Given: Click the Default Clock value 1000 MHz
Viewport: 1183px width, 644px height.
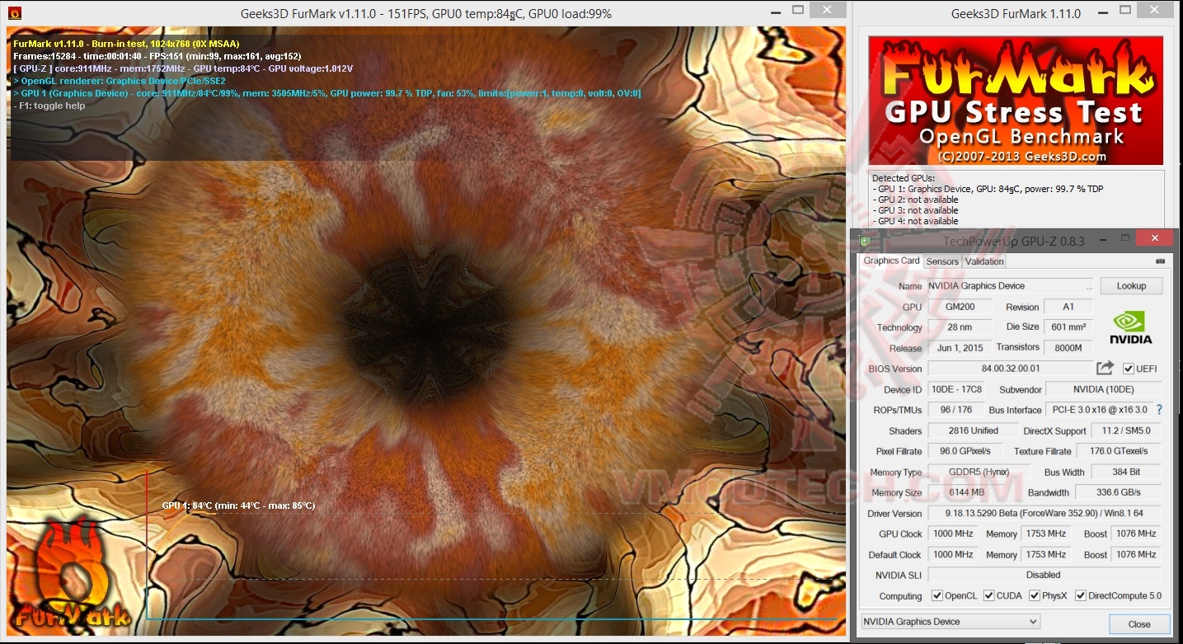Looking at the screenshot, I should tap(952, 554).
